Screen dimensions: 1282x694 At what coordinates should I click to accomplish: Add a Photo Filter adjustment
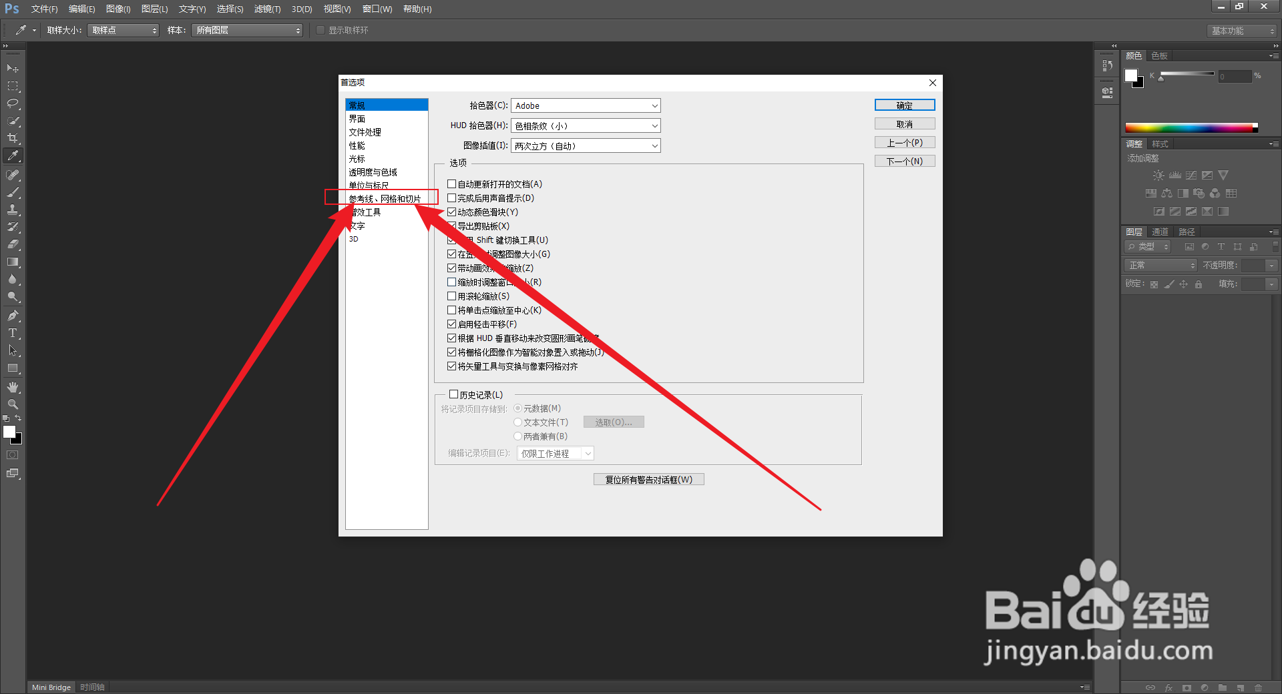(1199, 194)
